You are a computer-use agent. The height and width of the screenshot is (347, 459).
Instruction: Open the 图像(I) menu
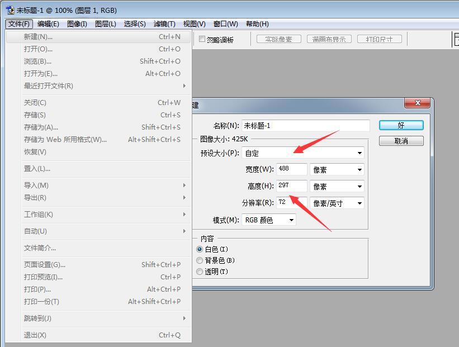[77, 24]
